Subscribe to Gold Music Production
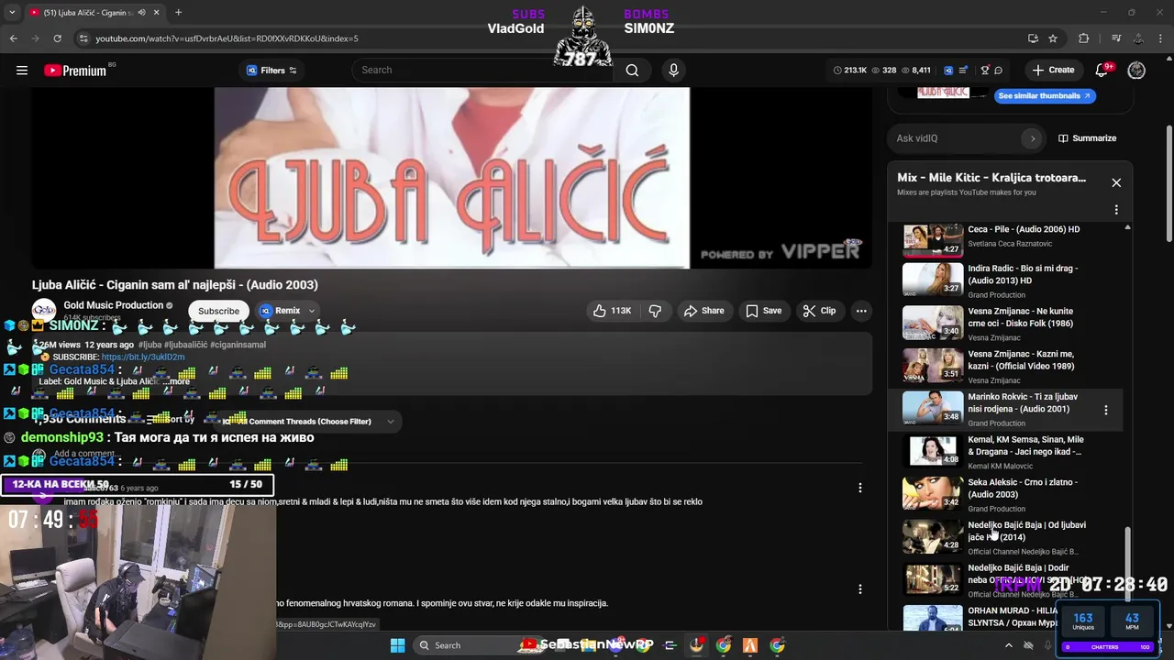This screenshot has width=1174, height=660. click(218, 311)
